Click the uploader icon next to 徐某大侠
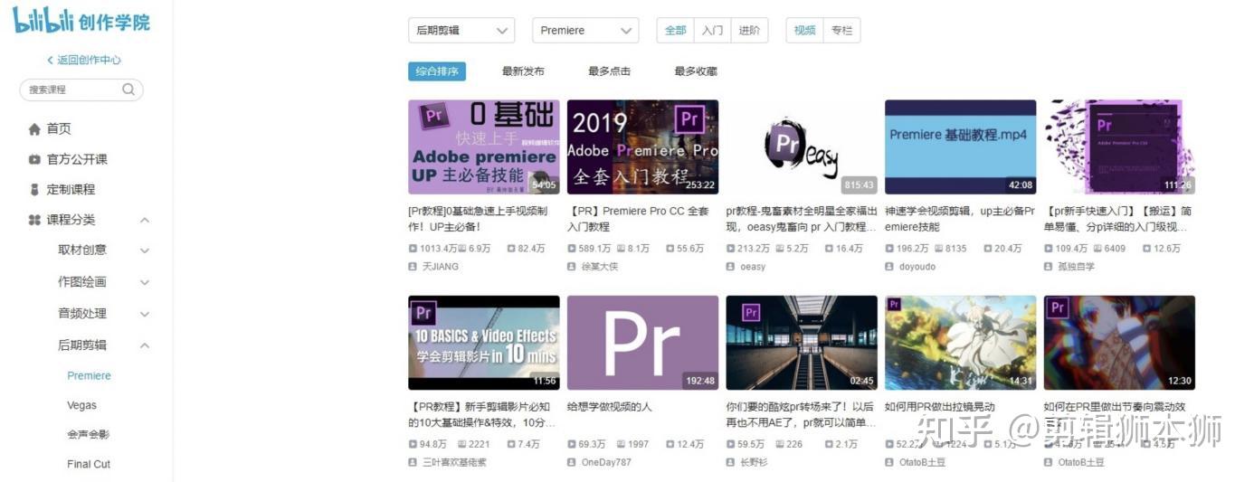 tap(572, 267)
